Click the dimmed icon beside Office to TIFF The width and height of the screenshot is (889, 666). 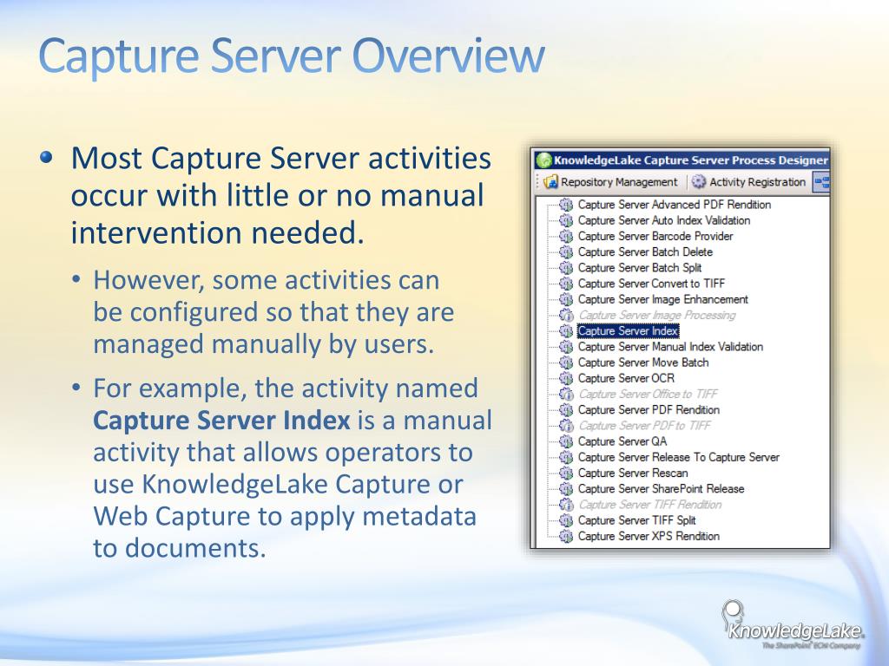[566, 395]
